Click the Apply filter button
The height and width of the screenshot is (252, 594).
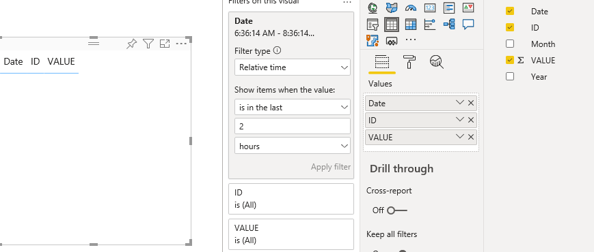tap(331, 167)
